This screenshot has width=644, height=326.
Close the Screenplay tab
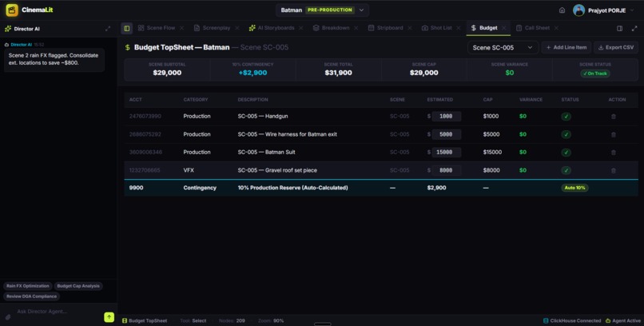[x=237, y=28]
